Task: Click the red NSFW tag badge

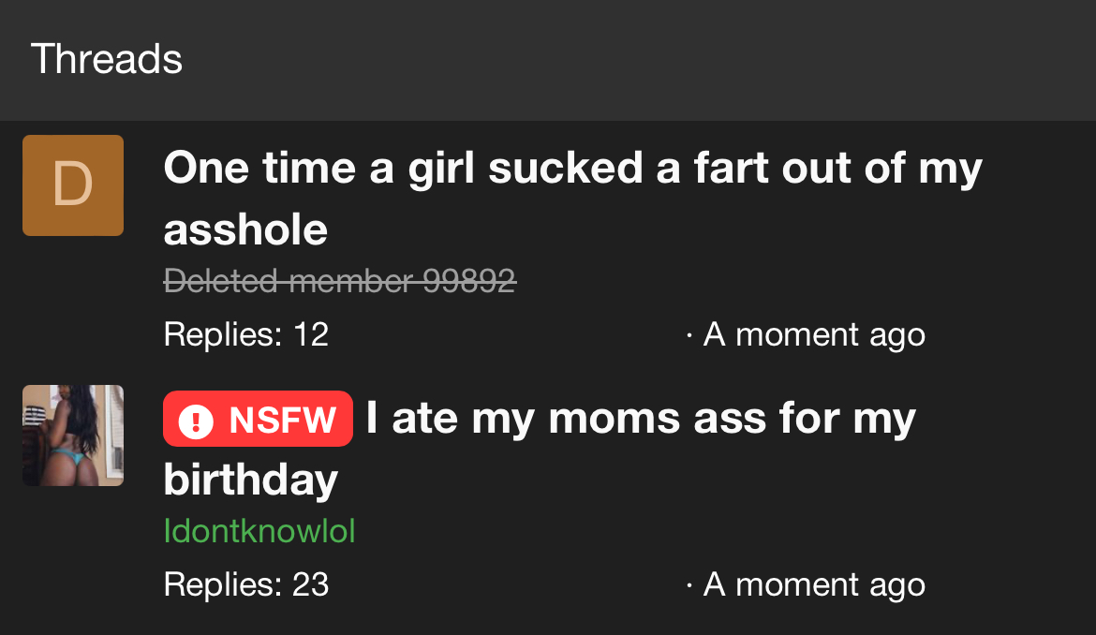Action: [258, 420]
